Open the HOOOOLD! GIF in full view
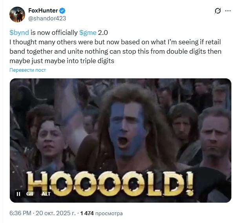Image resolution: width=238 pixels, height=223 pixels. pyautogui.click(x=121, y=140)
